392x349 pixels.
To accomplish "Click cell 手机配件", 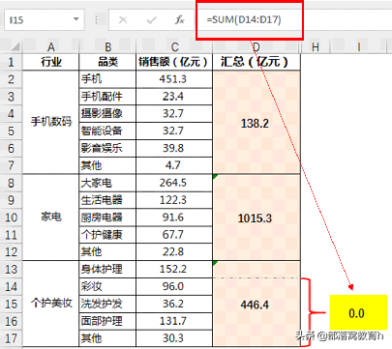I will tap(107, 97).
